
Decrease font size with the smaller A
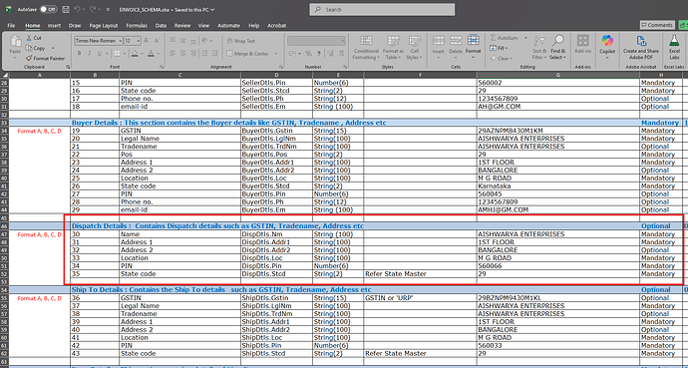(157, 41)
